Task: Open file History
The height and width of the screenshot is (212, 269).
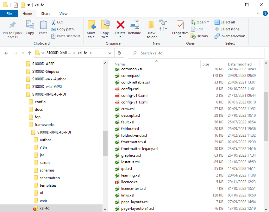Action: 199,36
